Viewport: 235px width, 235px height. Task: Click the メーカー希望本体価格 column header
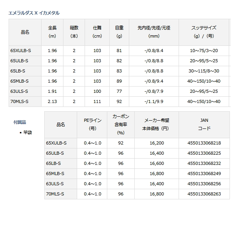156,125
